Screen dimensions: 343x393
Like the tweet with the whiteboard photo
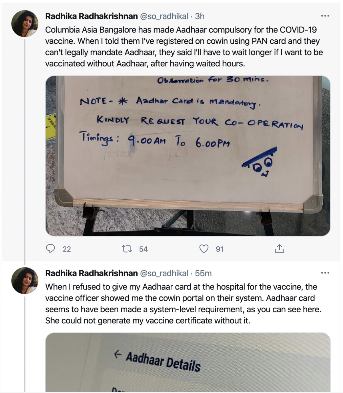point(204,249)
